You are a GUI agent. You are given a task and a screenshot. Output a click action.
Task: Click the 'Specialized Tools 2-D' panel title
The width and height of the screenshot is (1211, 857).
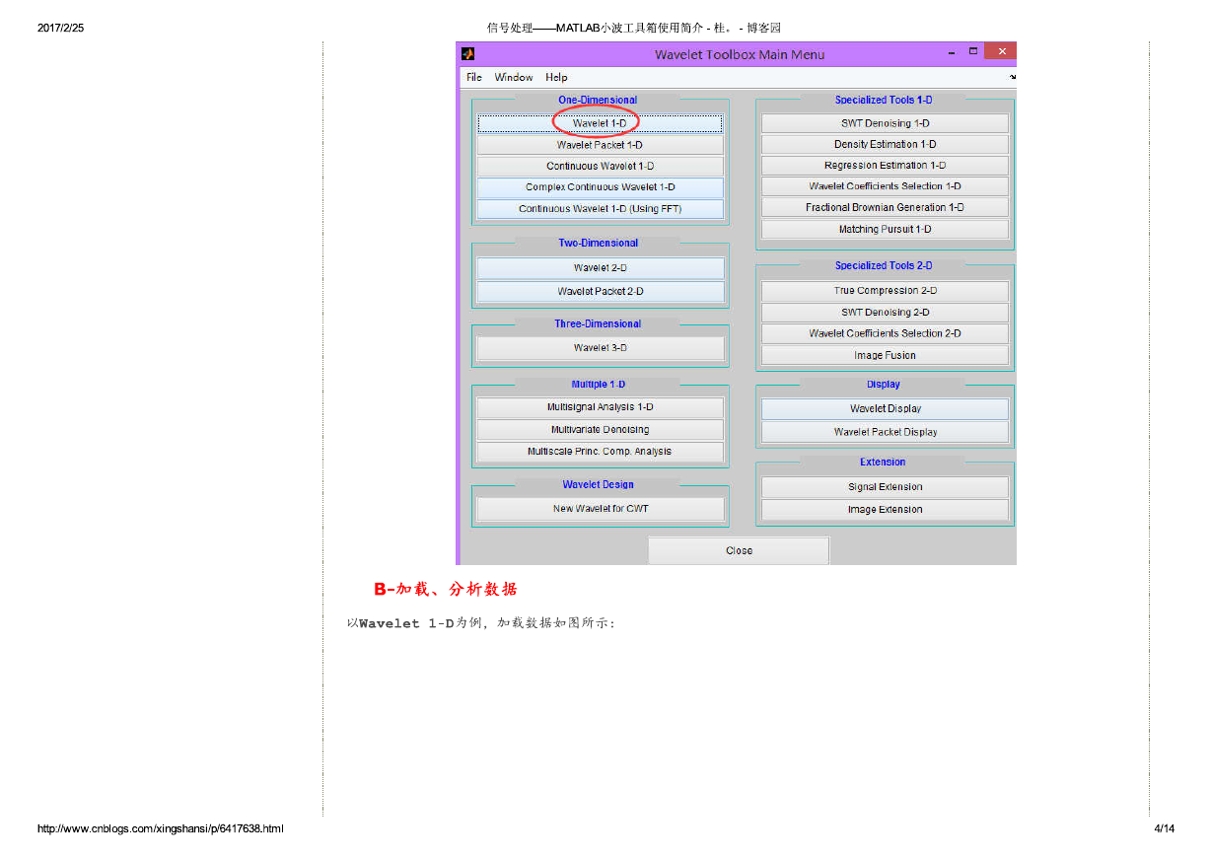[x=884, y=265]
